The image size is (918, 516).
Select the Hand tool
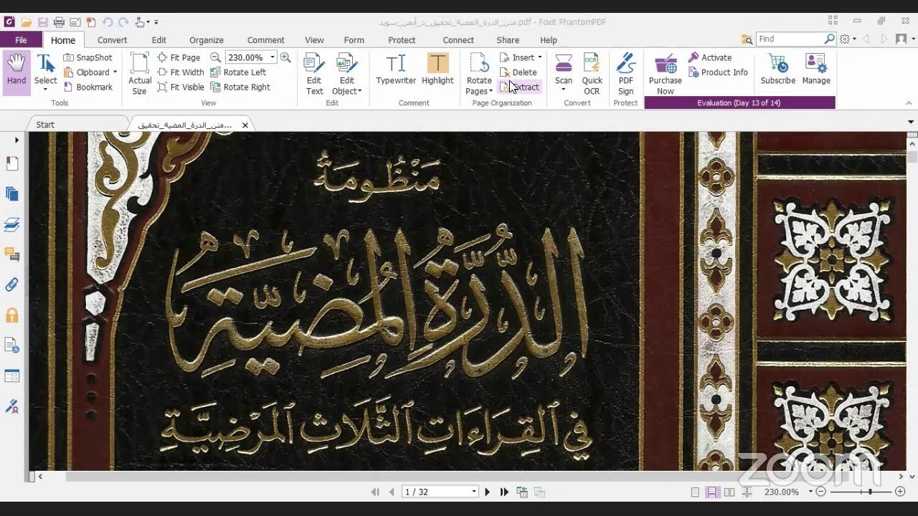click(x=16, y=72)
